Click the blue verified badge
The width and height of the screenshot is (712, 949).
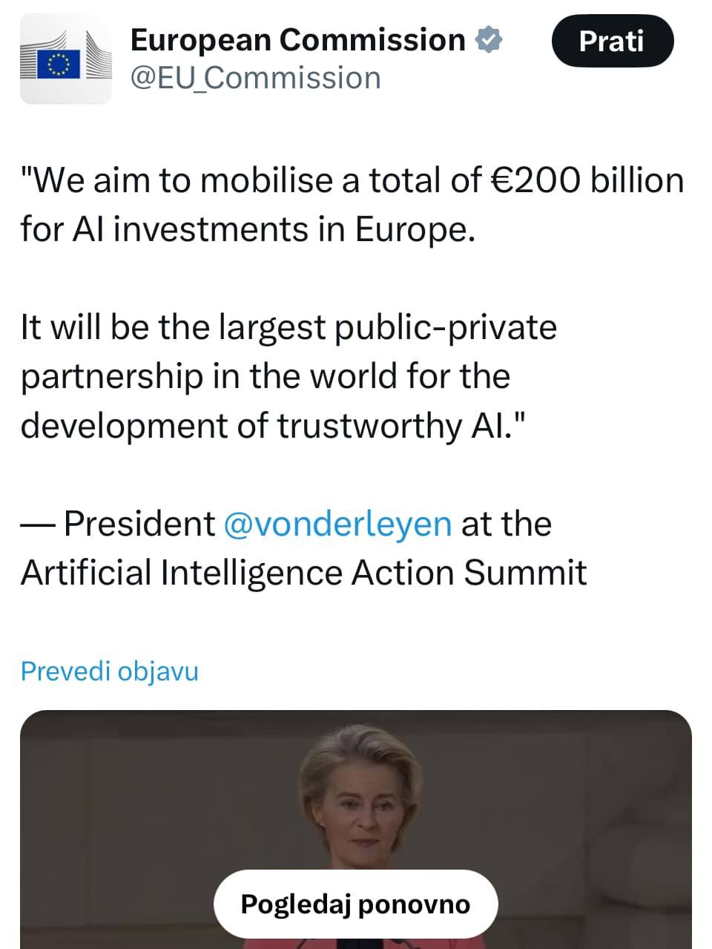(x=489, y=40)
